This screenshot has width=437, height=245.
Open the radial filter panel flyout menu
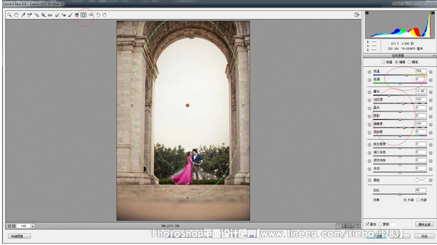(434, 56)
